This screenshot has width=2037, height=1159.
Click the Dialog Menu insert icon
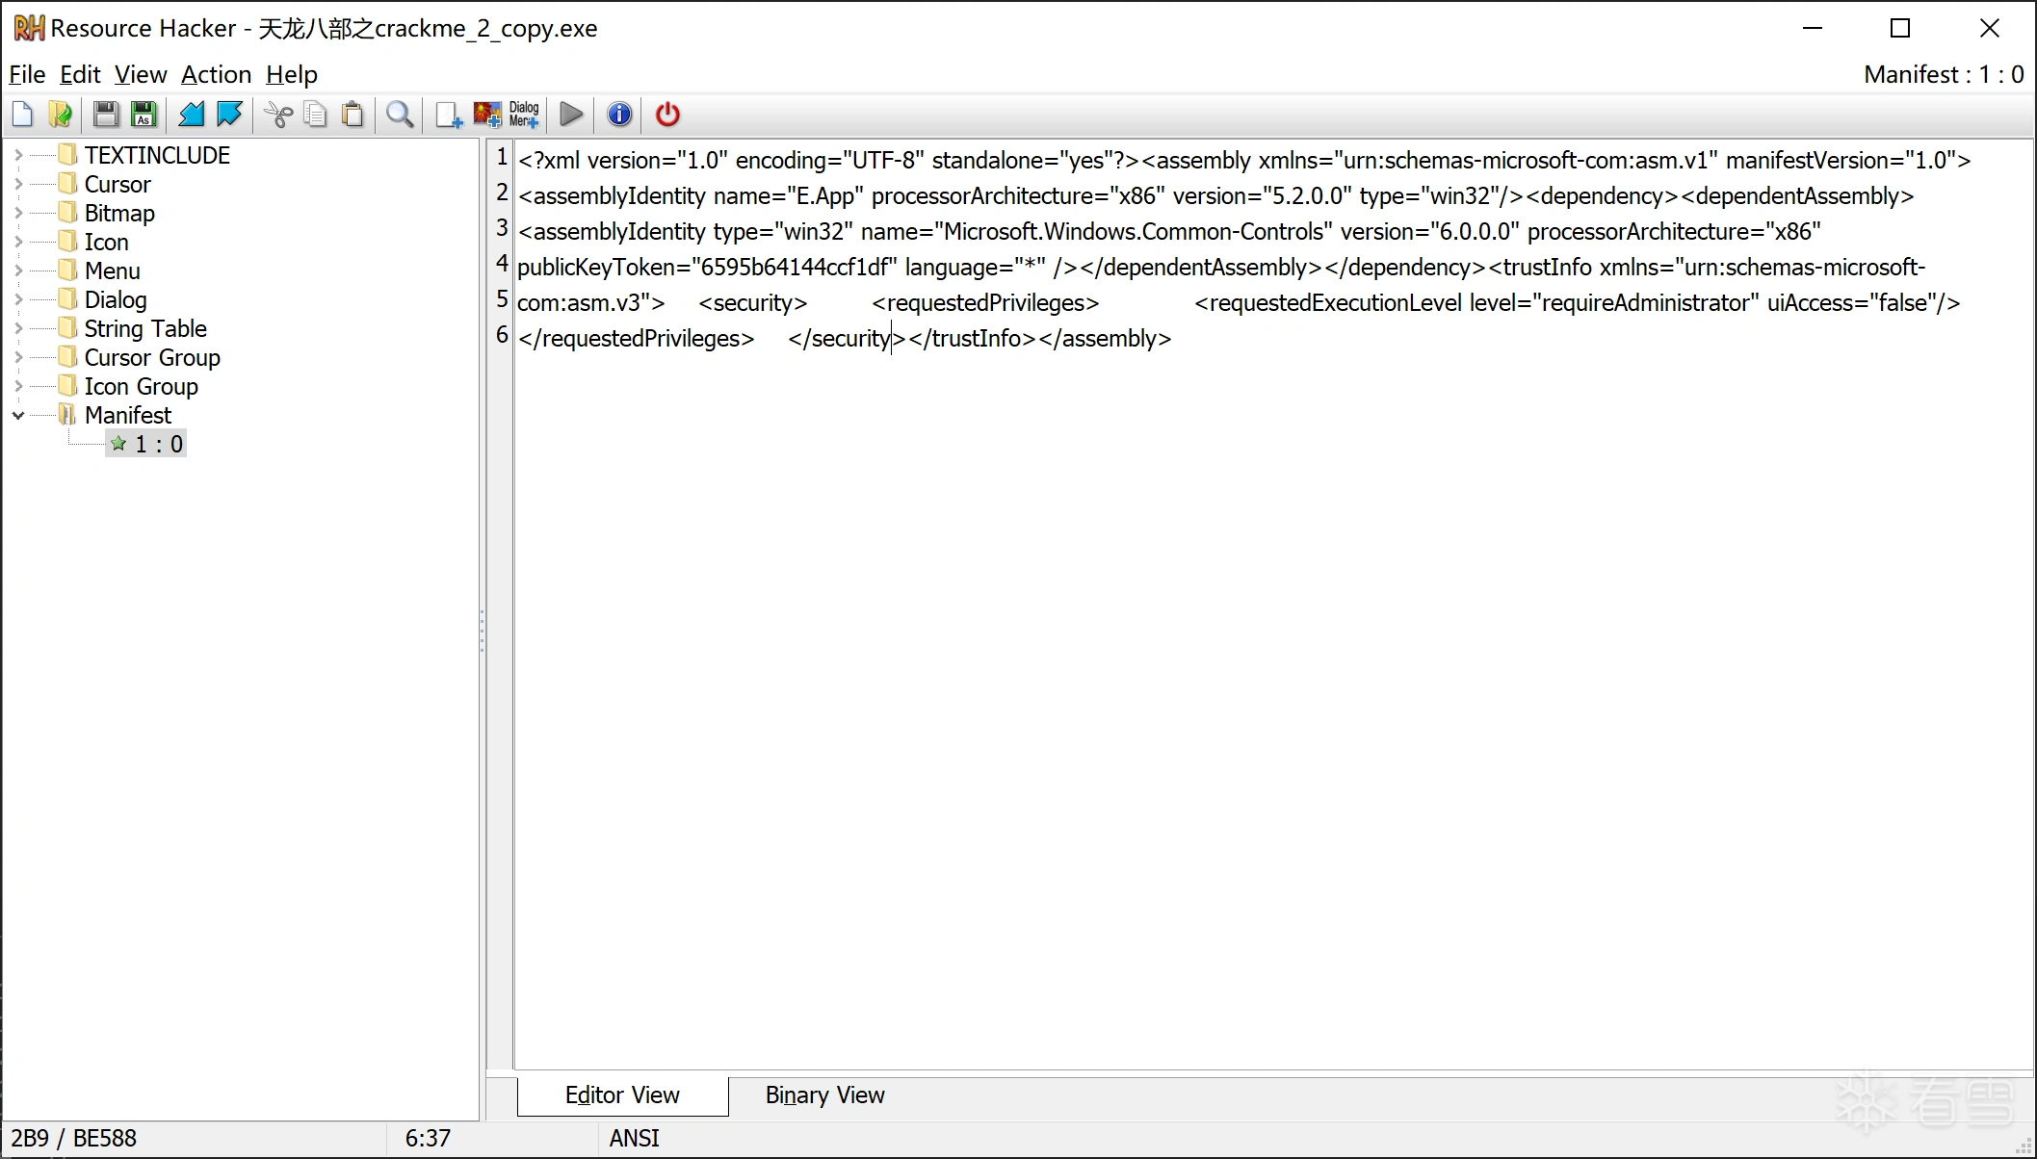coord(524,115)
